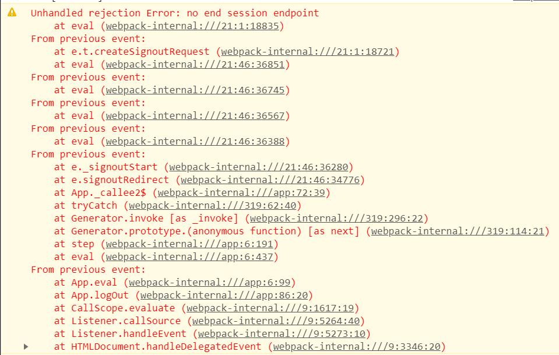Viewport: 559px width, 355px height.
Task: Open source link webpack-internal:///21:46:36388
Action: click(x=195, y=142)
